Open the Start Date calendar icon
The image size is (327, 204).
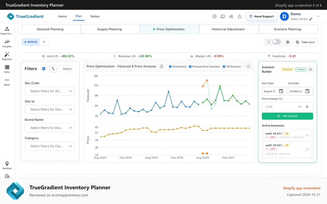[x=281, y=91]
